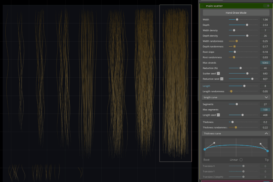Image resolution: width=273 pixels, height=182 pixels.
Task: Click the Length seed value field 468
Action: (265, 115)
